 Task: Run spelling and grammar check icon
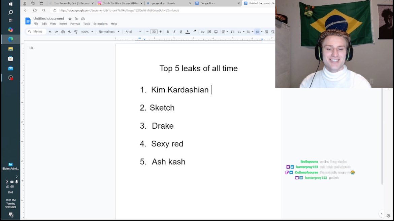[69, 32]
